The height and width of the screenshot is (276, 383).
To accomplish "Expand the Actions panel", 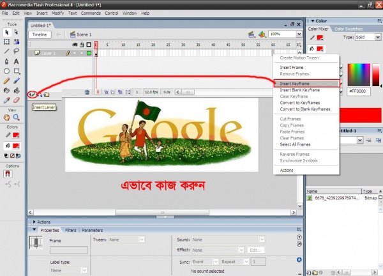I will [x=34, y=222].
